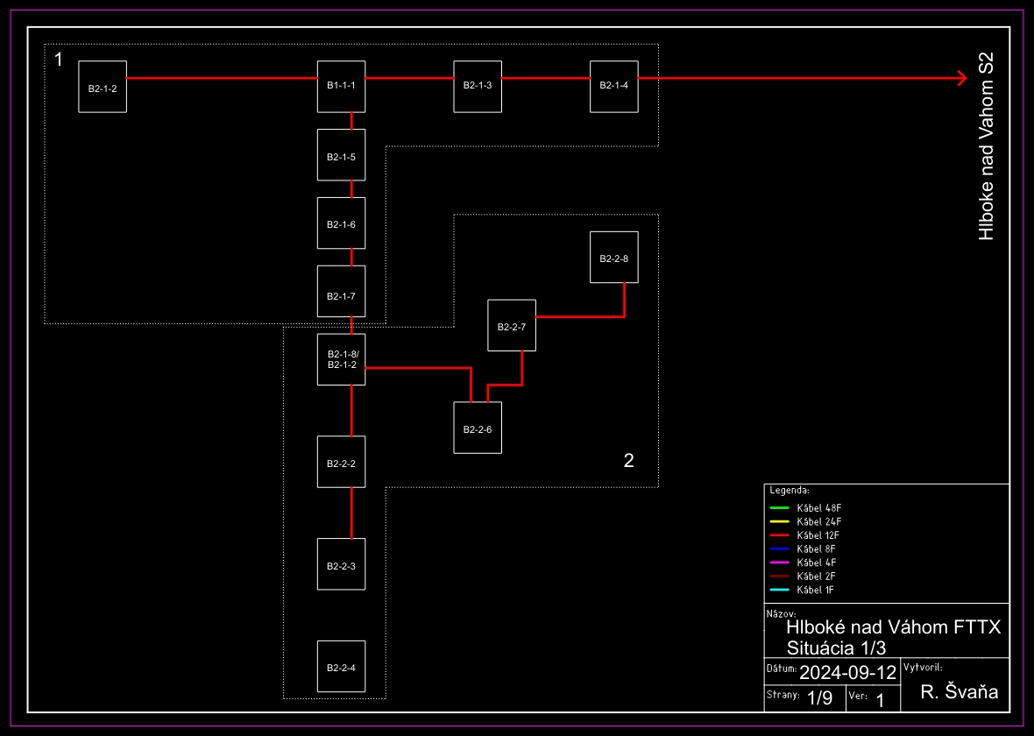Select the Hlboké nad Váhom FTTX title
This screenshot has width=1034, height=736.
pyautogui.click(x=893, y=628)
